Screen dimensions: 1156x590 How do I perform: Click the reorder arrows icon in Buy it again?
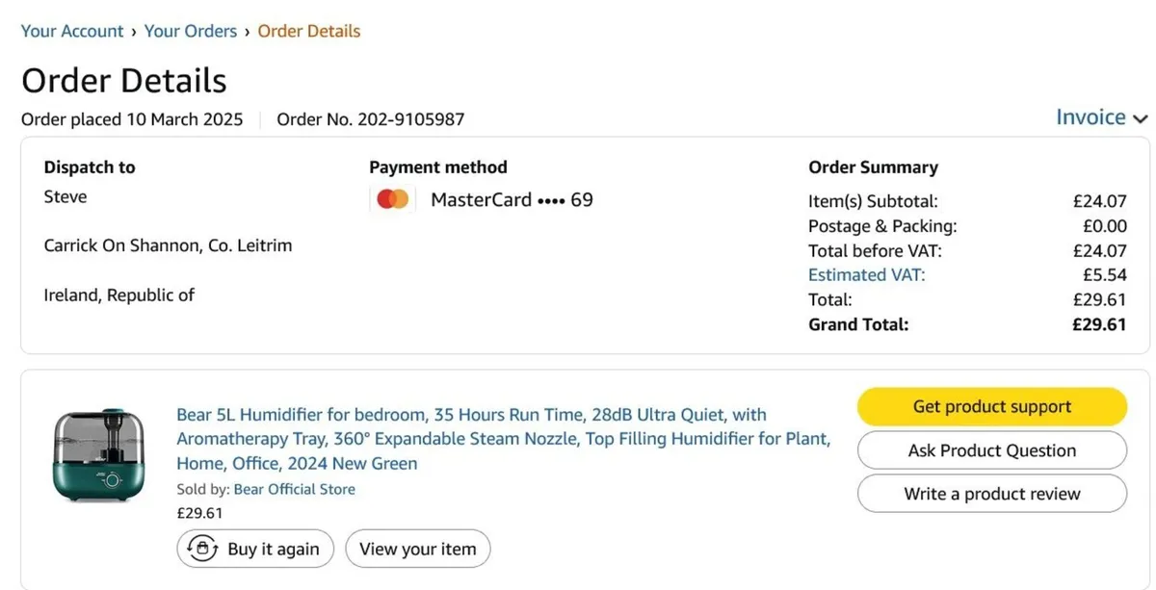[x=202, y=549]
